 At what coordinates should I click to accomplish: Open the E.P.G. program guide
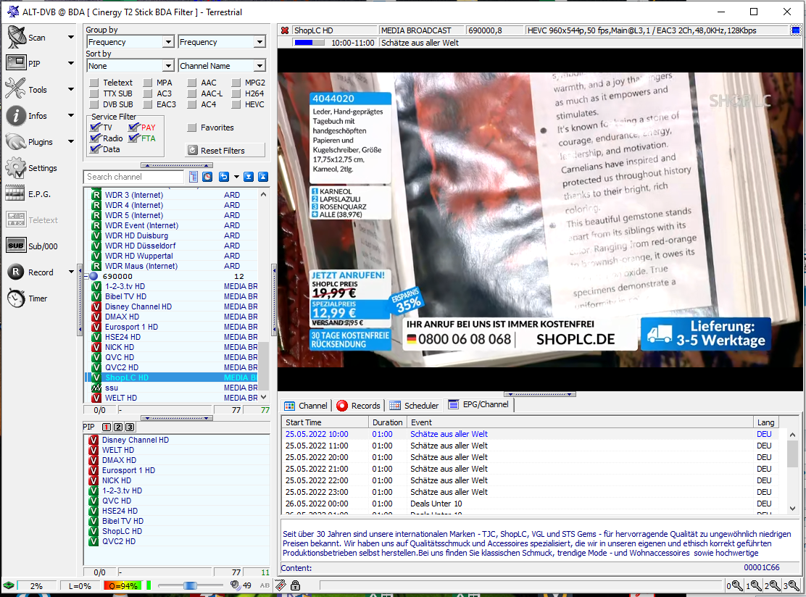16,194
